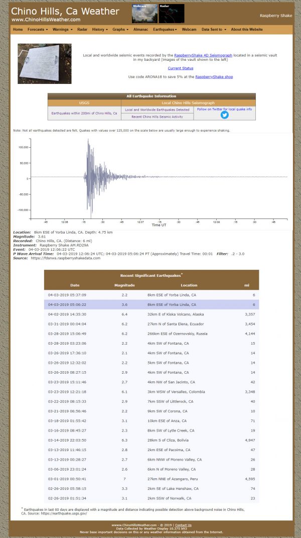Select the Lytle Creek, CA quake row
Screen dimensions: 301x538
point(152,431)
